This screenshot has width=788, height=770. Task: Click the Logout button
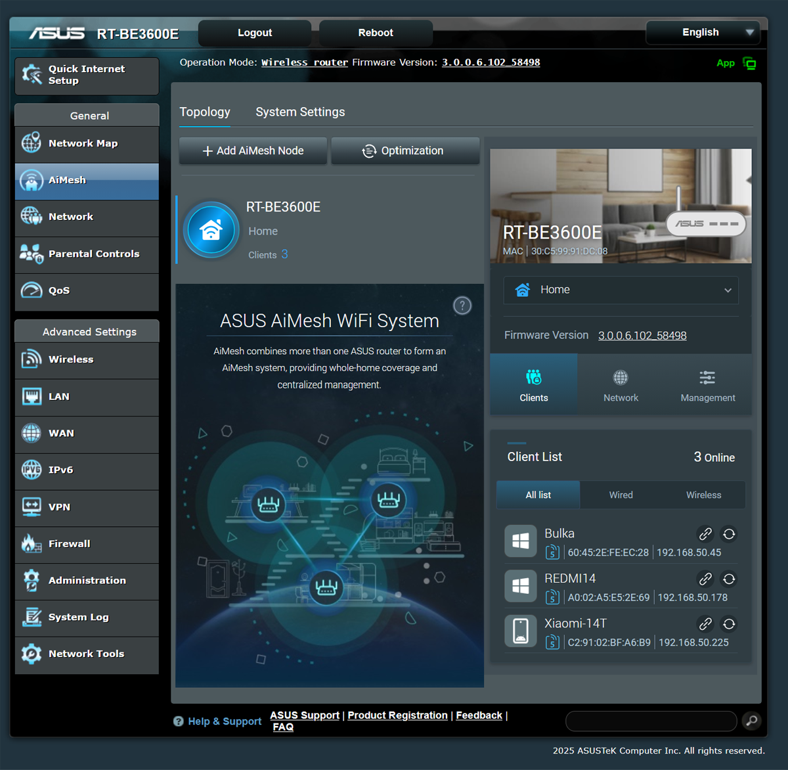pyautogui.click(x=255, y=33)
